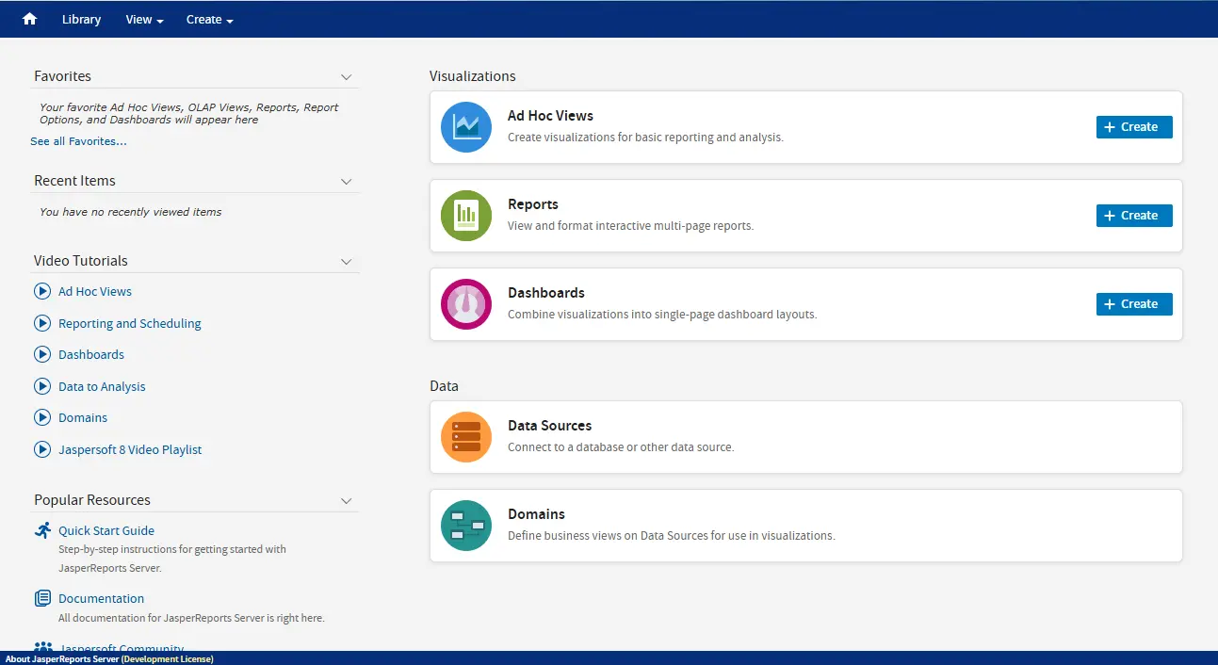Collapse the Favorites section chevron
The width and height of the screenshot is (1218, 665).
pyautogui.click(x=346, y=77)
